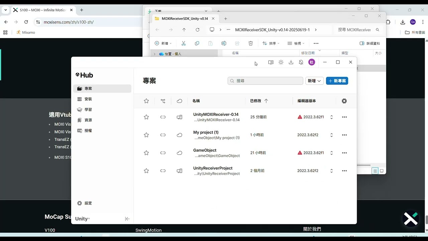
Task: Open more options for UnityReceiverProject
Action: point(344,171)
